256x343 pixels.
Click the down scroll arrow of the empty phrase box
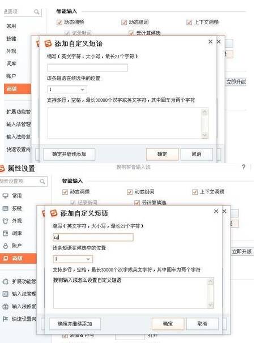coord(204,135)
